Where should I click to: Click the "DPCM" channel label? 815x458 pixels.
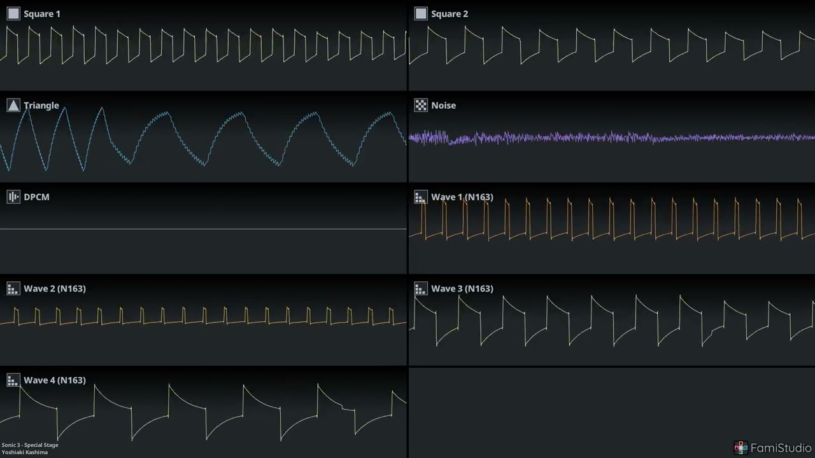pos(36,197)
